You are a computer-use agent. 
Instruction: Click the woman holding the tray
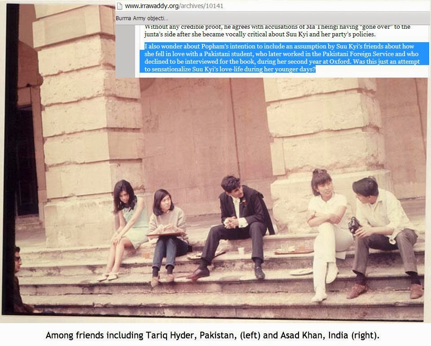click(x=167, y=237)
